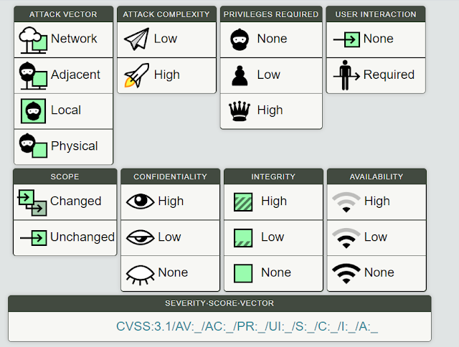Image resolution: width=459 pixels, height=347 pixels.
Task: Click the Severity Score Vector header
Action: pos(219,303)
